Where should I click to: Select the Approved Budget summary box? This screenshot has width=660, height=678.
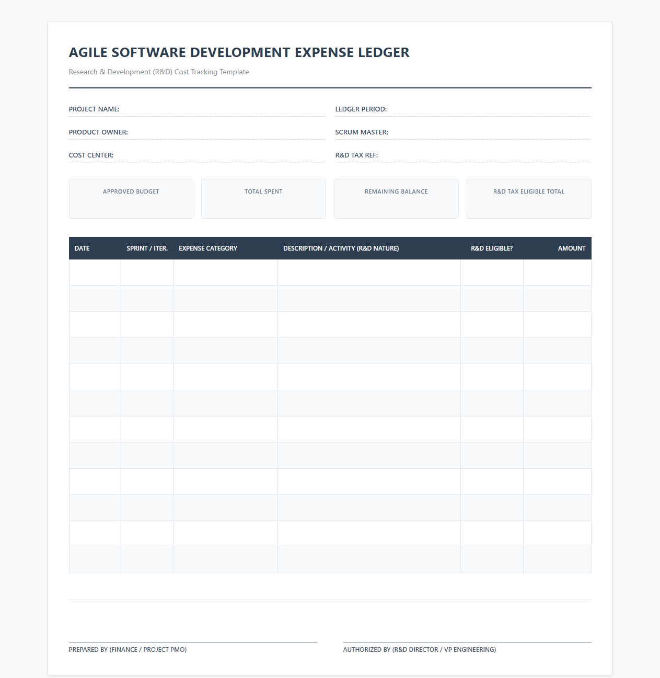tap(131, 199)
